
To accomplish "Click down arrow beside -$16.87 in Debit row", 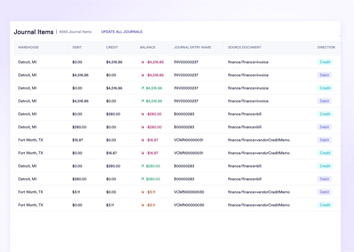I will [143, 140].
